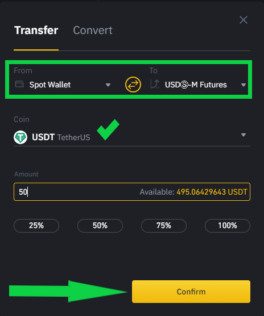Pick the 75% amount option
264x316 pixels.
164,226
